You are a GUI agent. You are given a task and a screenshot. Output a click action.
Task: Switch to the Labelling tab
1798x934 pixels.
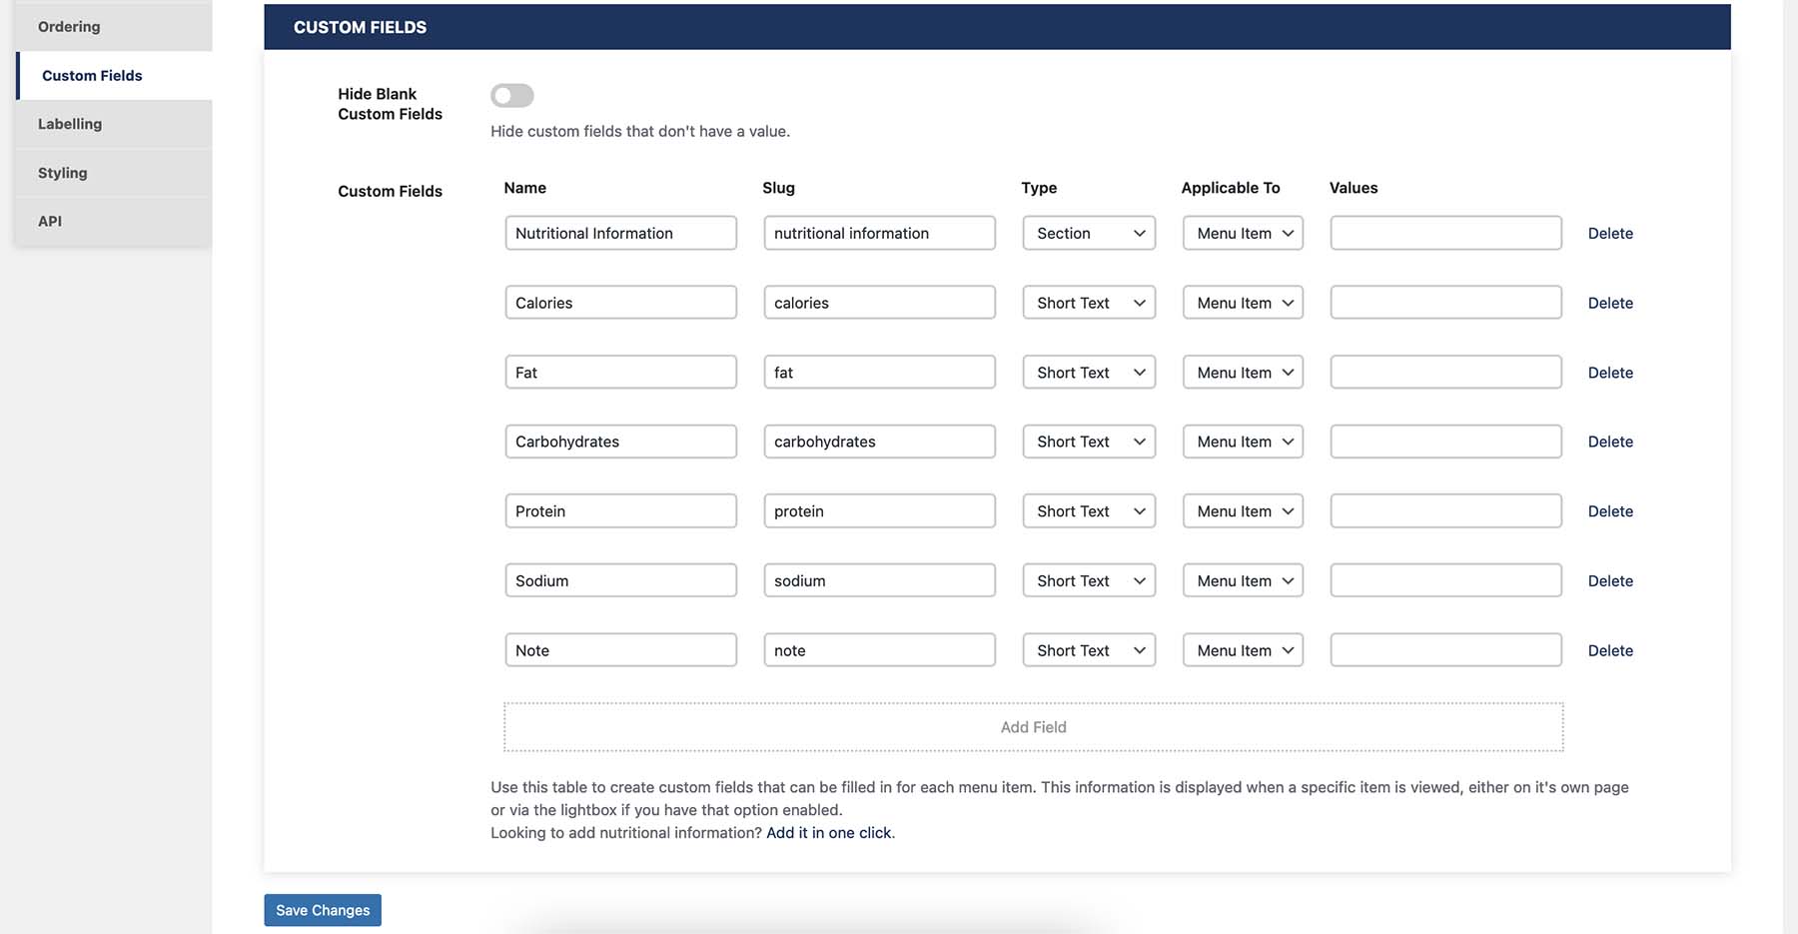coord(70,123)
